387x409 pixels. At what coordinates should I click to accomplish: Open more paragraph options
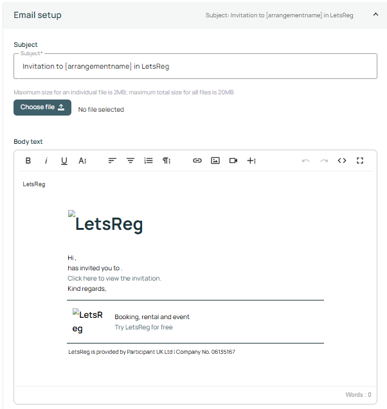click(x=166, y=161)
